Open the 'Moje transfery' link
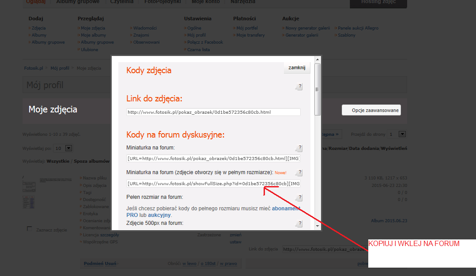Image resolution: width=476 pixels, height=276 pixels. pos(250,35)
